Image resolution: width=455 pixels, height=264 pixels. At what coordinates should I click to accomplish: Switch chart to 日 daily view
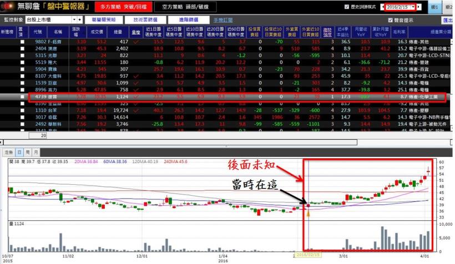coord(19,153)
